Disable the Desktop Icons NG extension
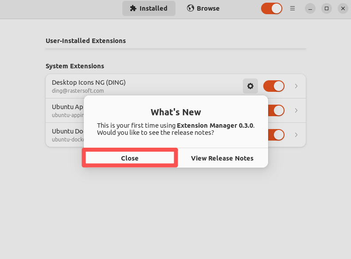The image size is (351, 259). 274,86
